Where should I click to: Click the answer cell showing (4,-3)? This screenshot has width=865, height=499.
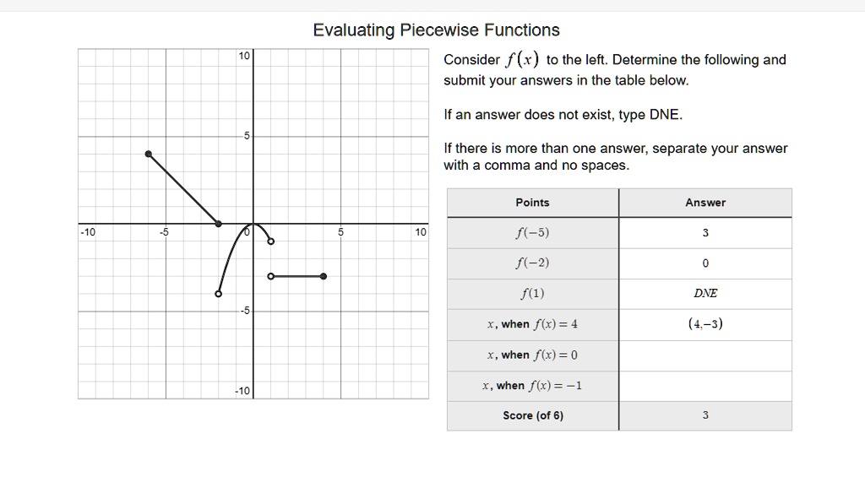click(x=705, y=324)
